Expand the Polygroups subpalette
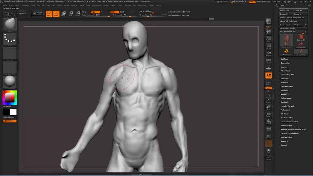The height and width of the screenshot is (176, 313). (x=286, y=98)
